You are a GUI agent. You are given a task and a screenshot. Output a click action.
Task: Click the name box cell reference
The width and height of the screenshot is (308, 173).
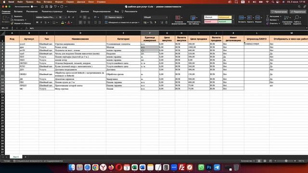tap(5, 28)
